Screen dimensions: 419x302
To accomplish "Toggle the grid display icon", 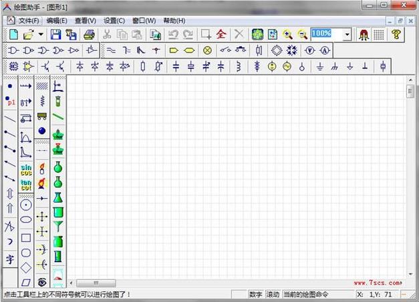I will click(x=379, y=35).
